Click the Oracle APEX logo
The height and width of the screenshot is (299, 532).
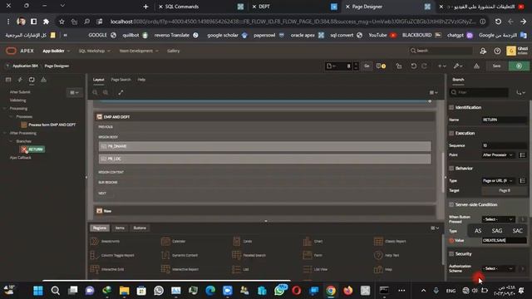(x=20, y=51)
